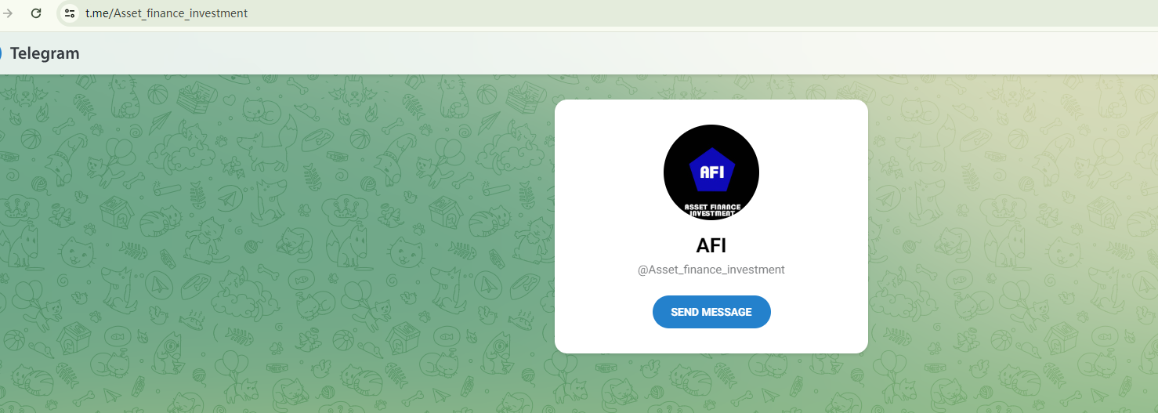Click the basketball doodle near top left

click(157, 95)
